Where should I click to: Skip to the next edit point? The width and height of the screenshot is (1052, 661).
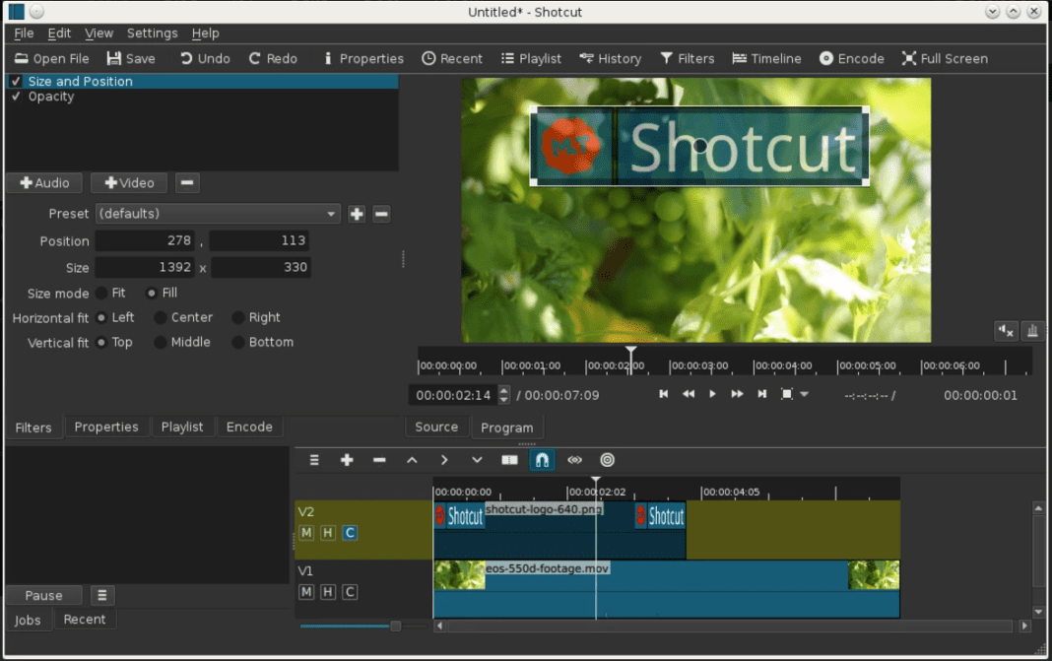[759, 393]
